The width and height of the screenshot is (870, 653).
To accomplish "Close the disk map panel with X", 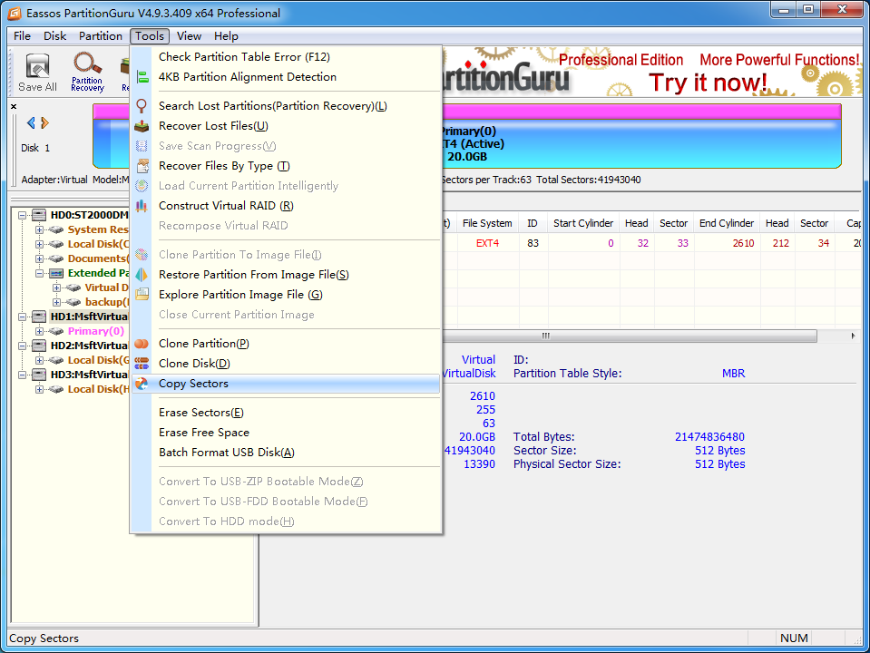I will [x=14, y=106].
